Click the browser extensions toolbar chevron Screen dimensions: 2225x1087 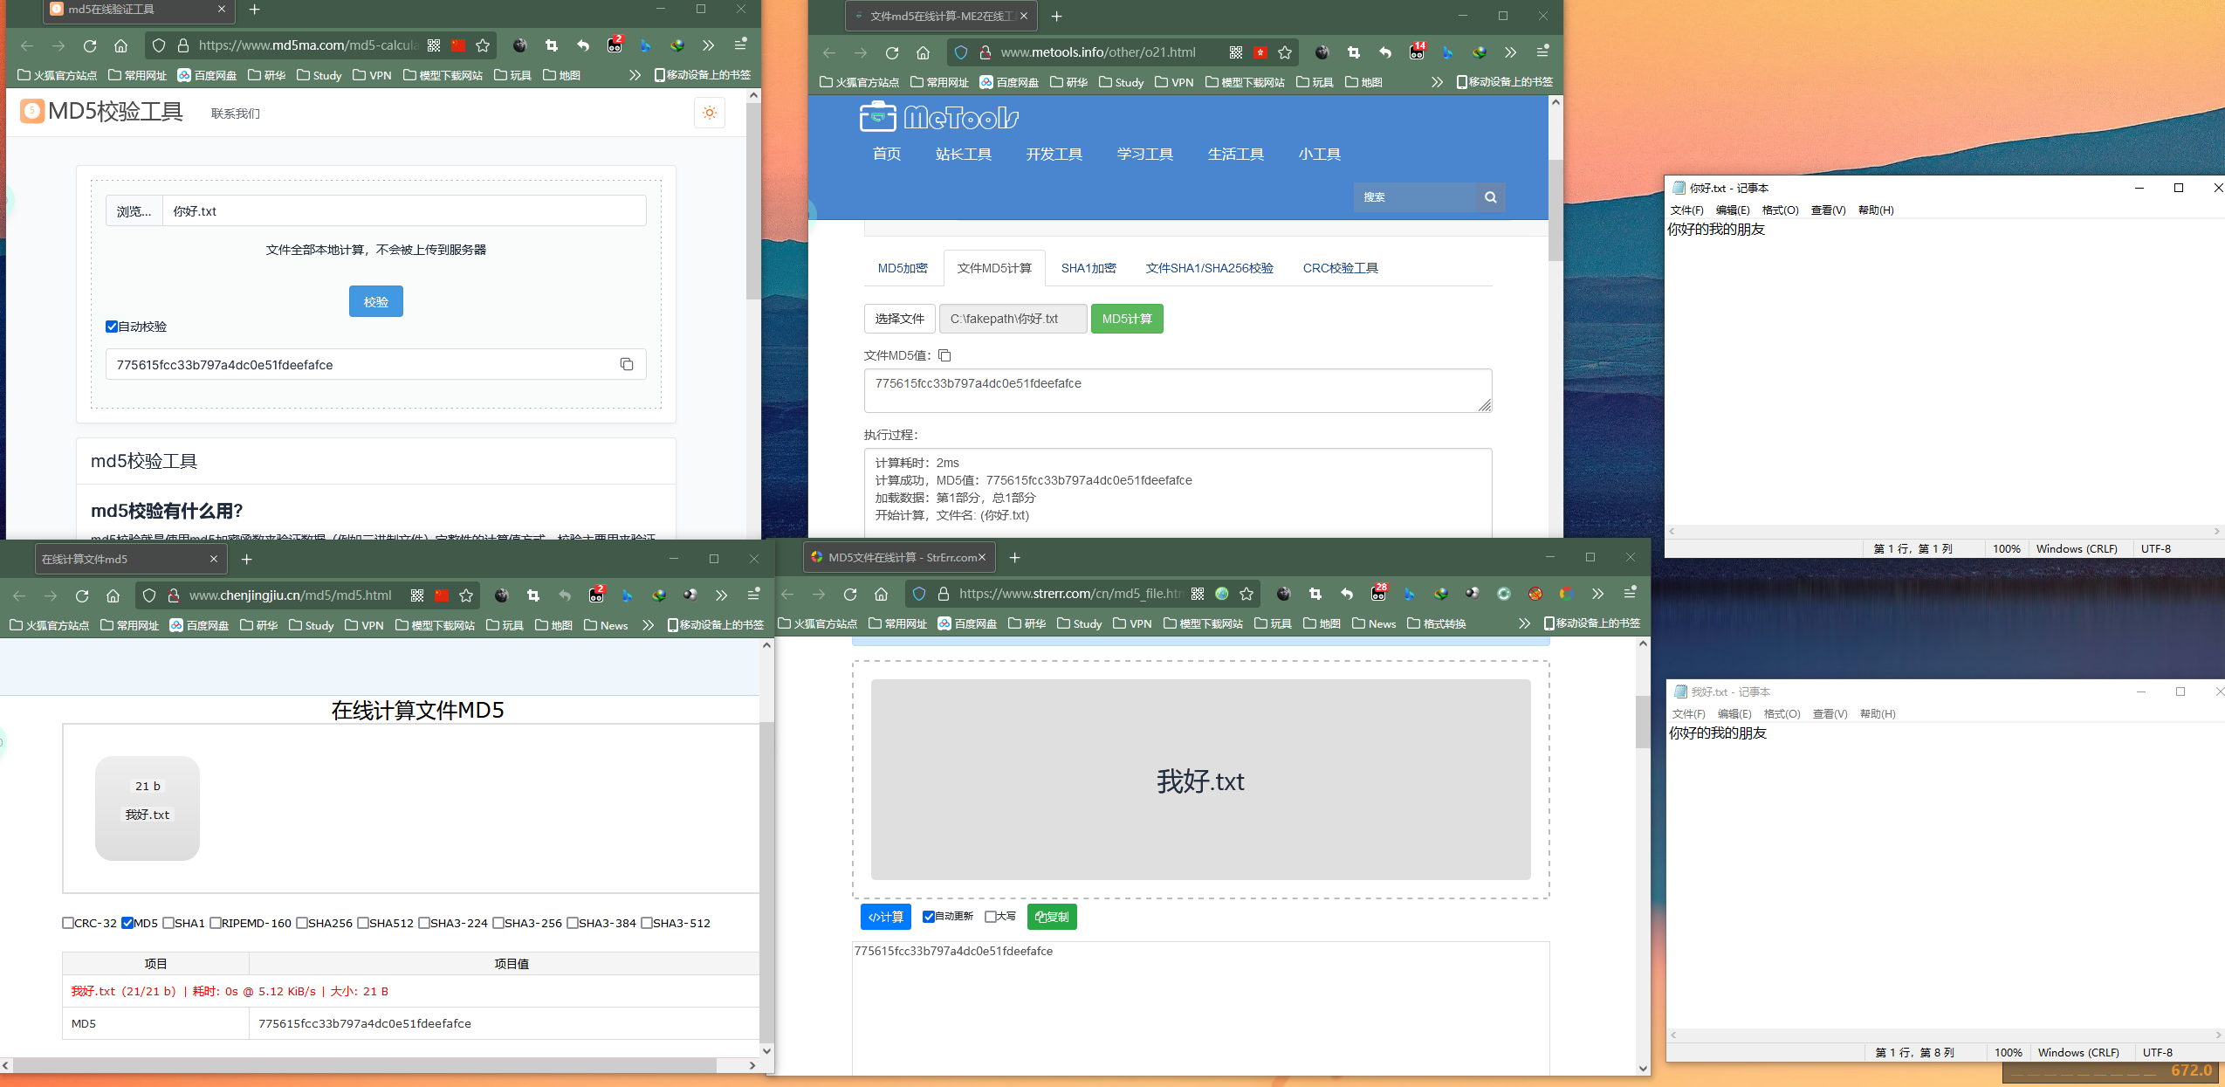707,50
